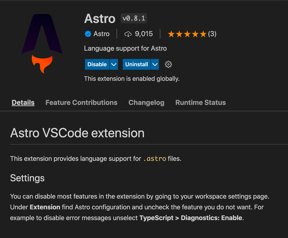Open the Feature Contributions tab

tap(81, 103)
